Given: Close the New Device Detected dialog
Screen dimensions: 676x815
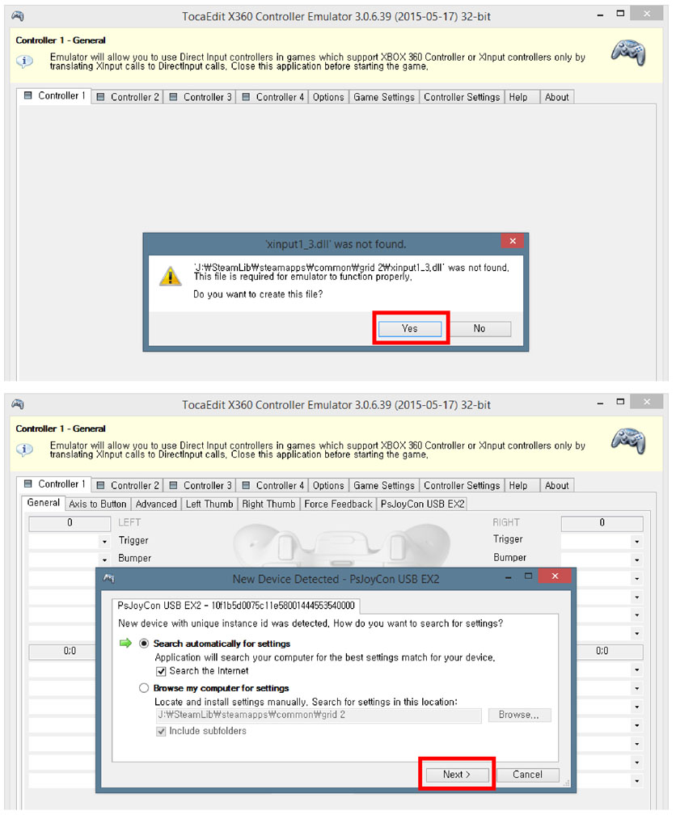Looking at the screenshot, I should coord(555,576).
